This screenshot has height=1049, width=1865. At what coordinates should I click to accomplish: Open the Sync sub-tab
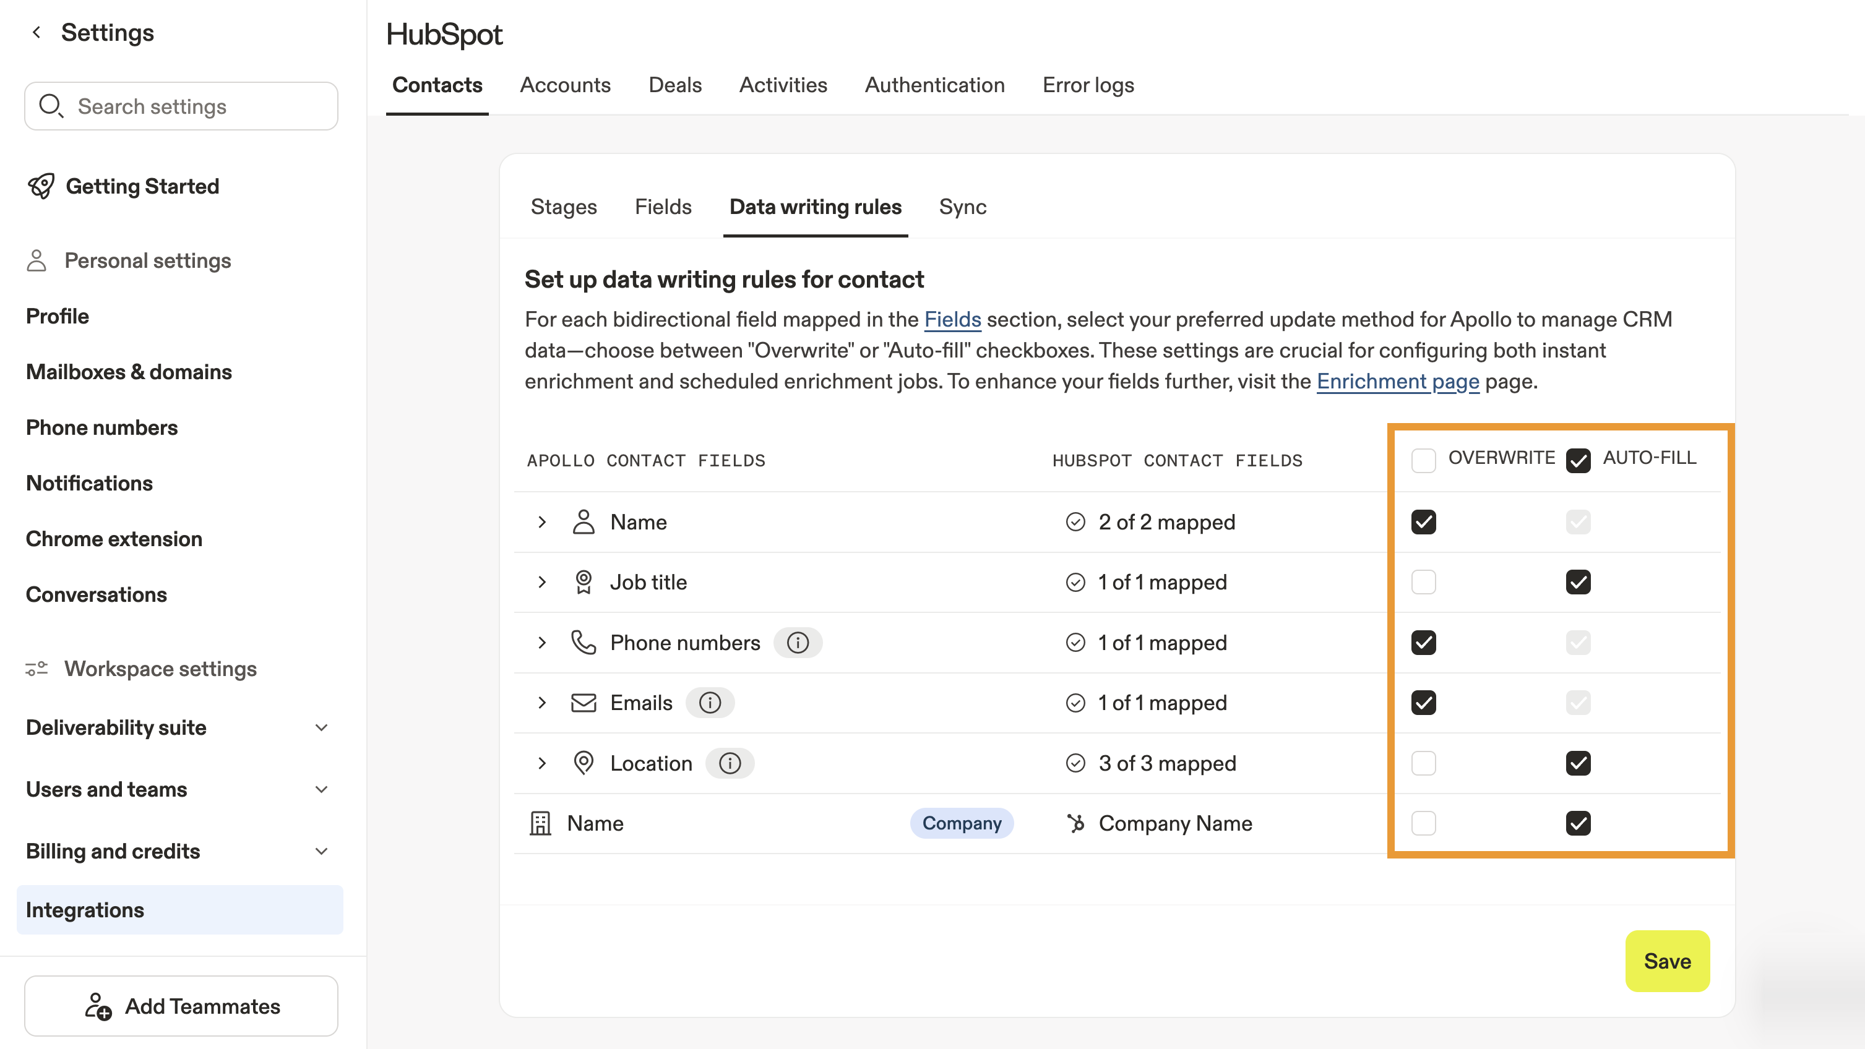pos(962,207)
